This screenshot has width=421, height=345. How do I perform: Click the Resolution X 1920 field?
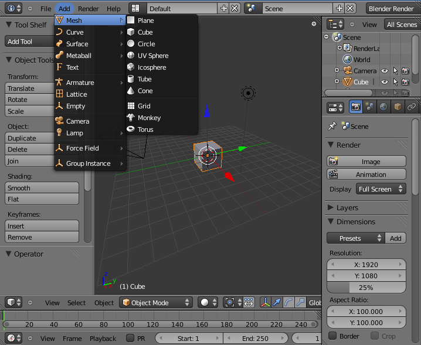tap(366, 265)
